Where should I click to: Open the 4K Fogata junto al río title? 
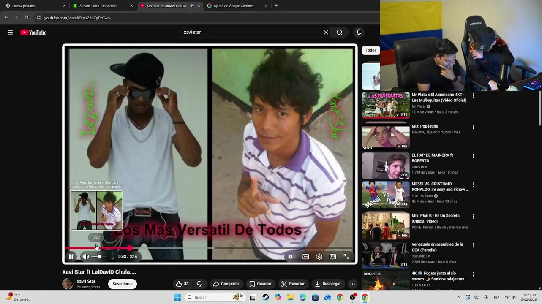pos(440,276)
